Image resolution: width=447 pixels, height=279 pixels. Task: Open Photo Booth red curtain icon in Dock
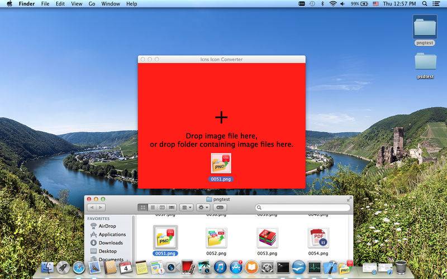[188, 268]
